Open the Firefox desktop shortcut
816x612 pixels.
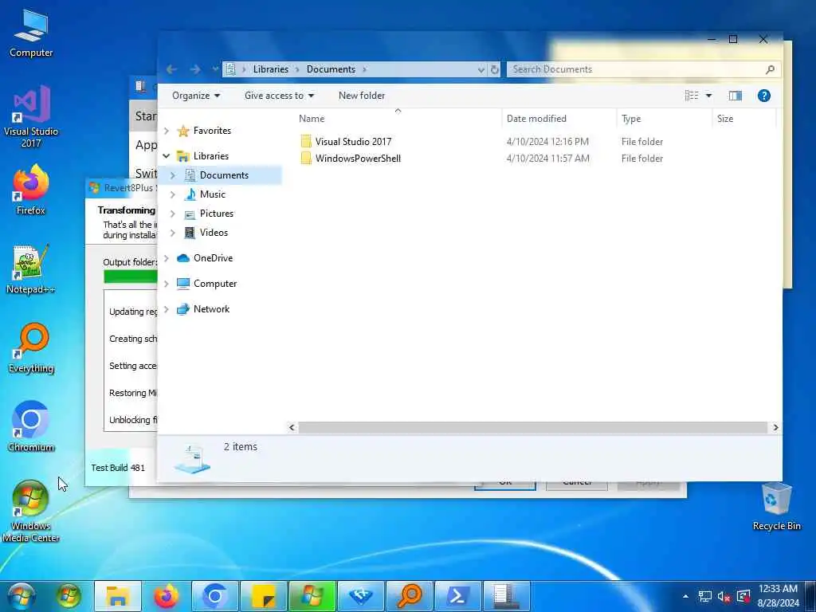[31, 190]
